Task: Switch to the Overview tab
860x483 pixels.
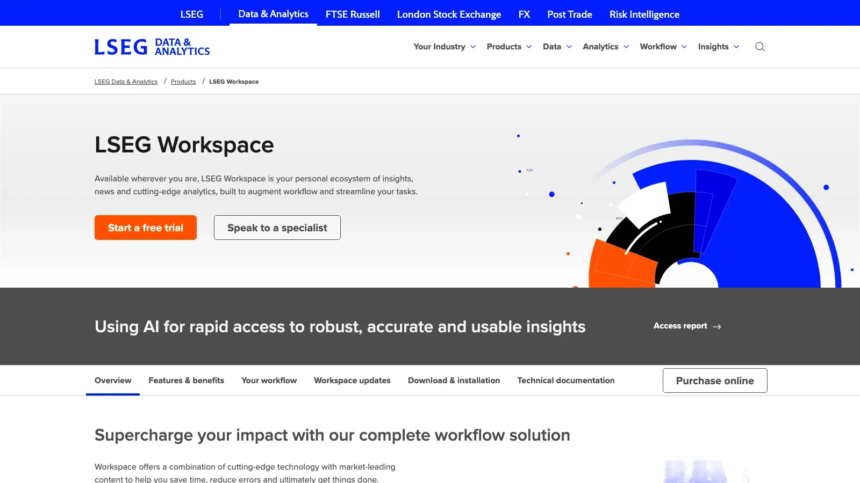Action: click(x=113, y=380)
